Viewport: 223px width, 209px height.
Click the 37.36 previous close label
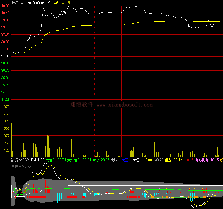(x=5, y=56)
